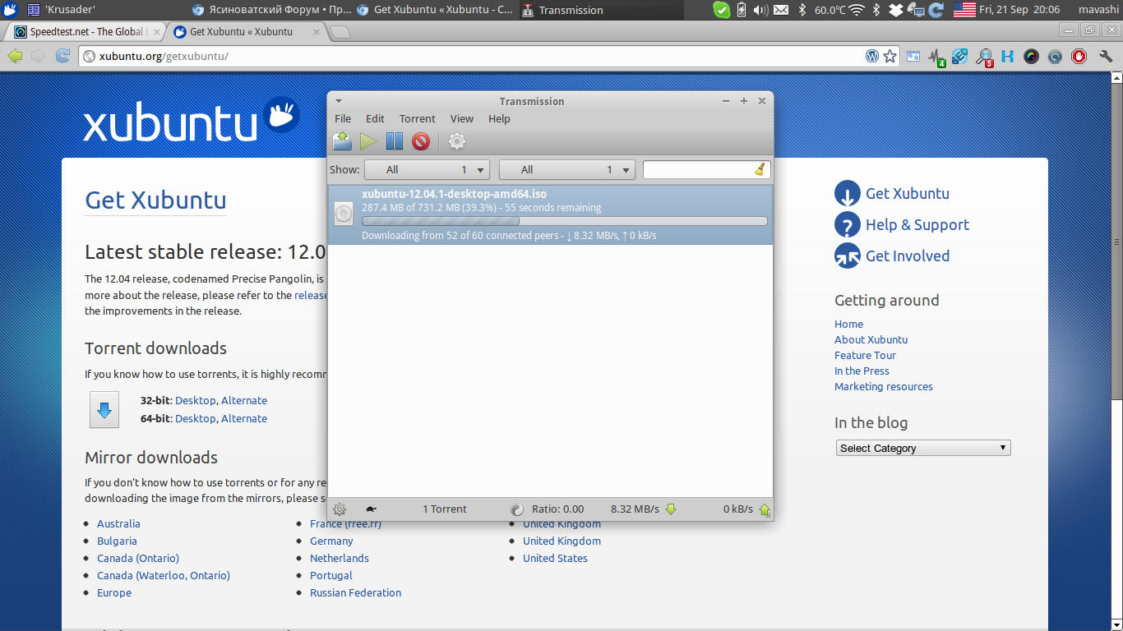Open the Torrent menu in Transmission
The image size is (1123, 631).
[x=417, y=119]
